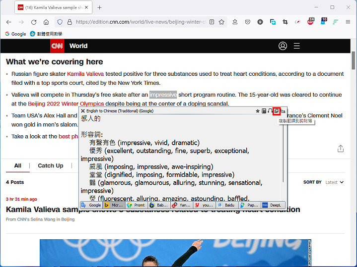Select the All posts tab
The height and width of the screenshot is (267, 357).
(x=18, y=165)
